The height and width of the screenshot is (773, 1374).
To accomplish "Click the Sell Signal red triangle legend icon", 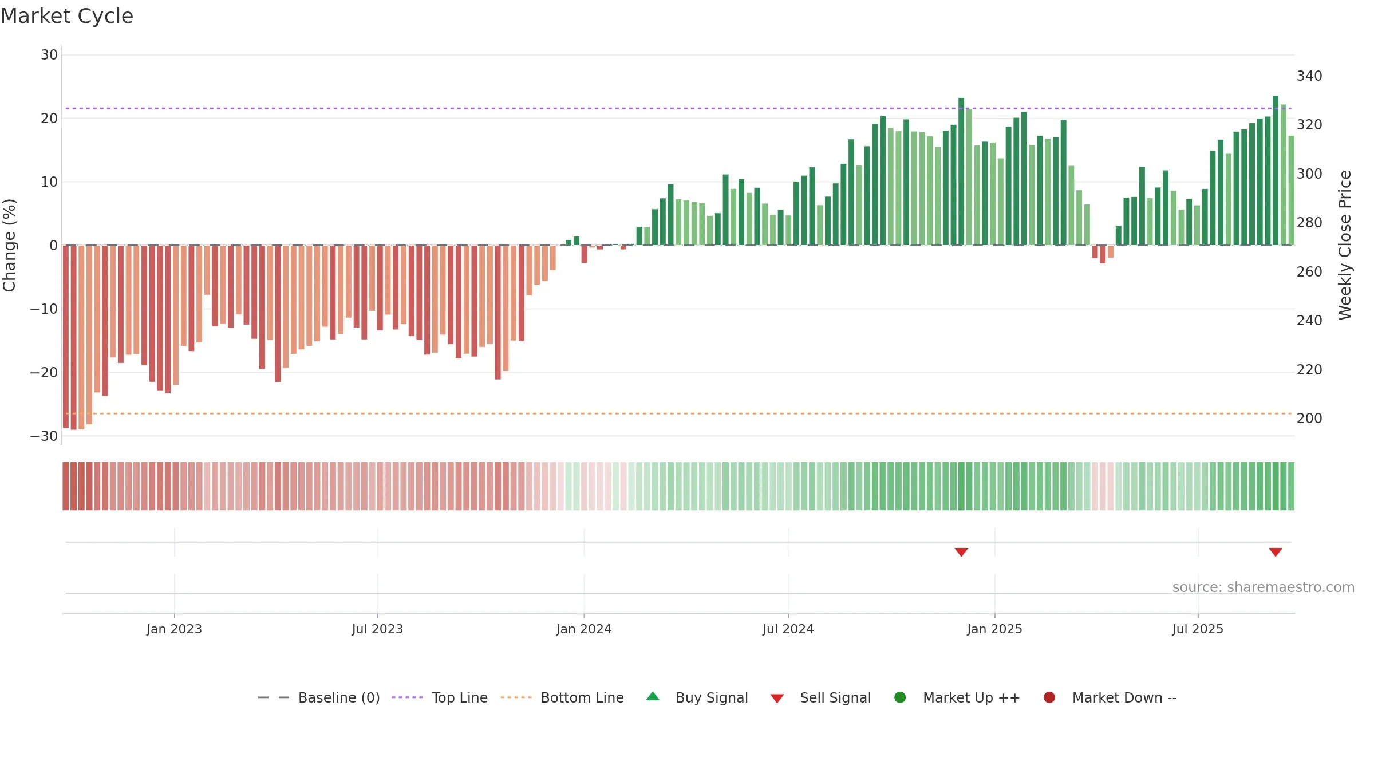I will tap(777, 699).
